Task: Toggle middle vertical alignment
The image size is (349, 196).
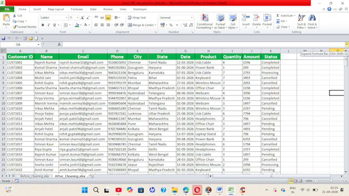Action: pyautogui.click(x=102, y=17)
